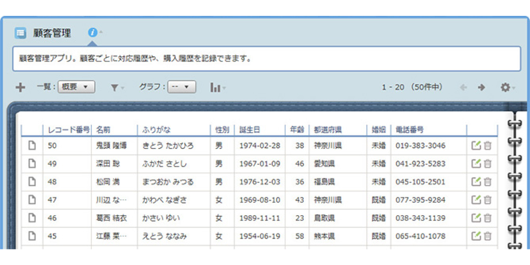Delete record 47 using trash icon
Image resolution: width=530 pixels, height=265 pixels.
tap(488, 200)
